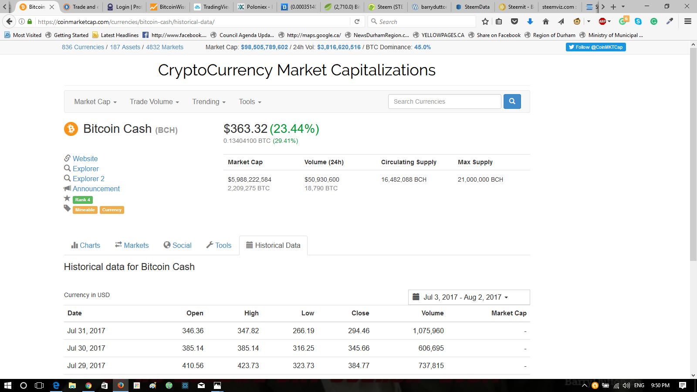Activate the eyedropper color picker icon
Image resolution: width=697 pixels, height=392 pixels.
(x=670, y=21)
